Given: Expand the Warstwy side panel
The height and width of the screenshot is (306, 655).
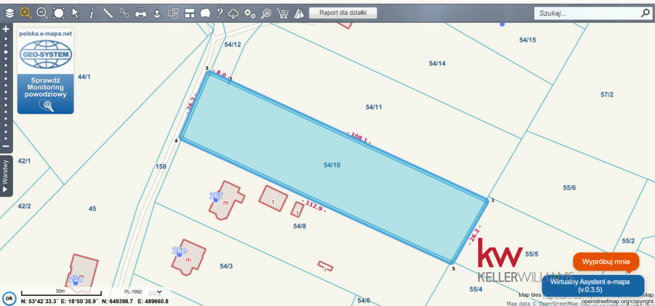Looking at the screenshot, I should point(6,176).
